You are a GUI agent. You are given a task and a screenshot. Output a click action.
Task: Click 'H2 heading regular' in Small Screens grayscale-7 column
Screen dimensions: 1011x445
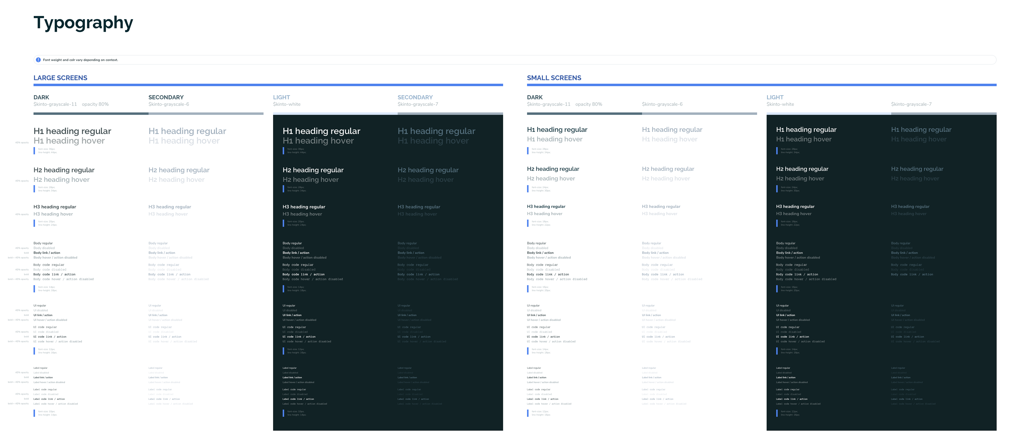click(917, 169)
